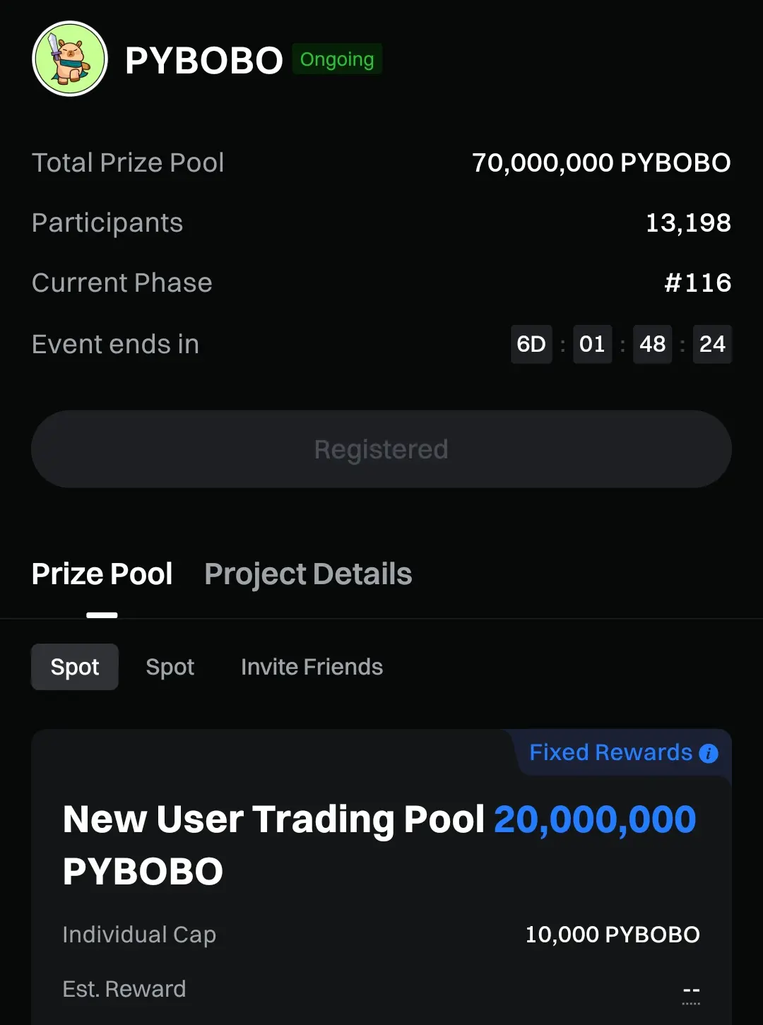Click the Fixed Rewards label
The height and width of the screenshot is (1025, 763).
[611, 752]
